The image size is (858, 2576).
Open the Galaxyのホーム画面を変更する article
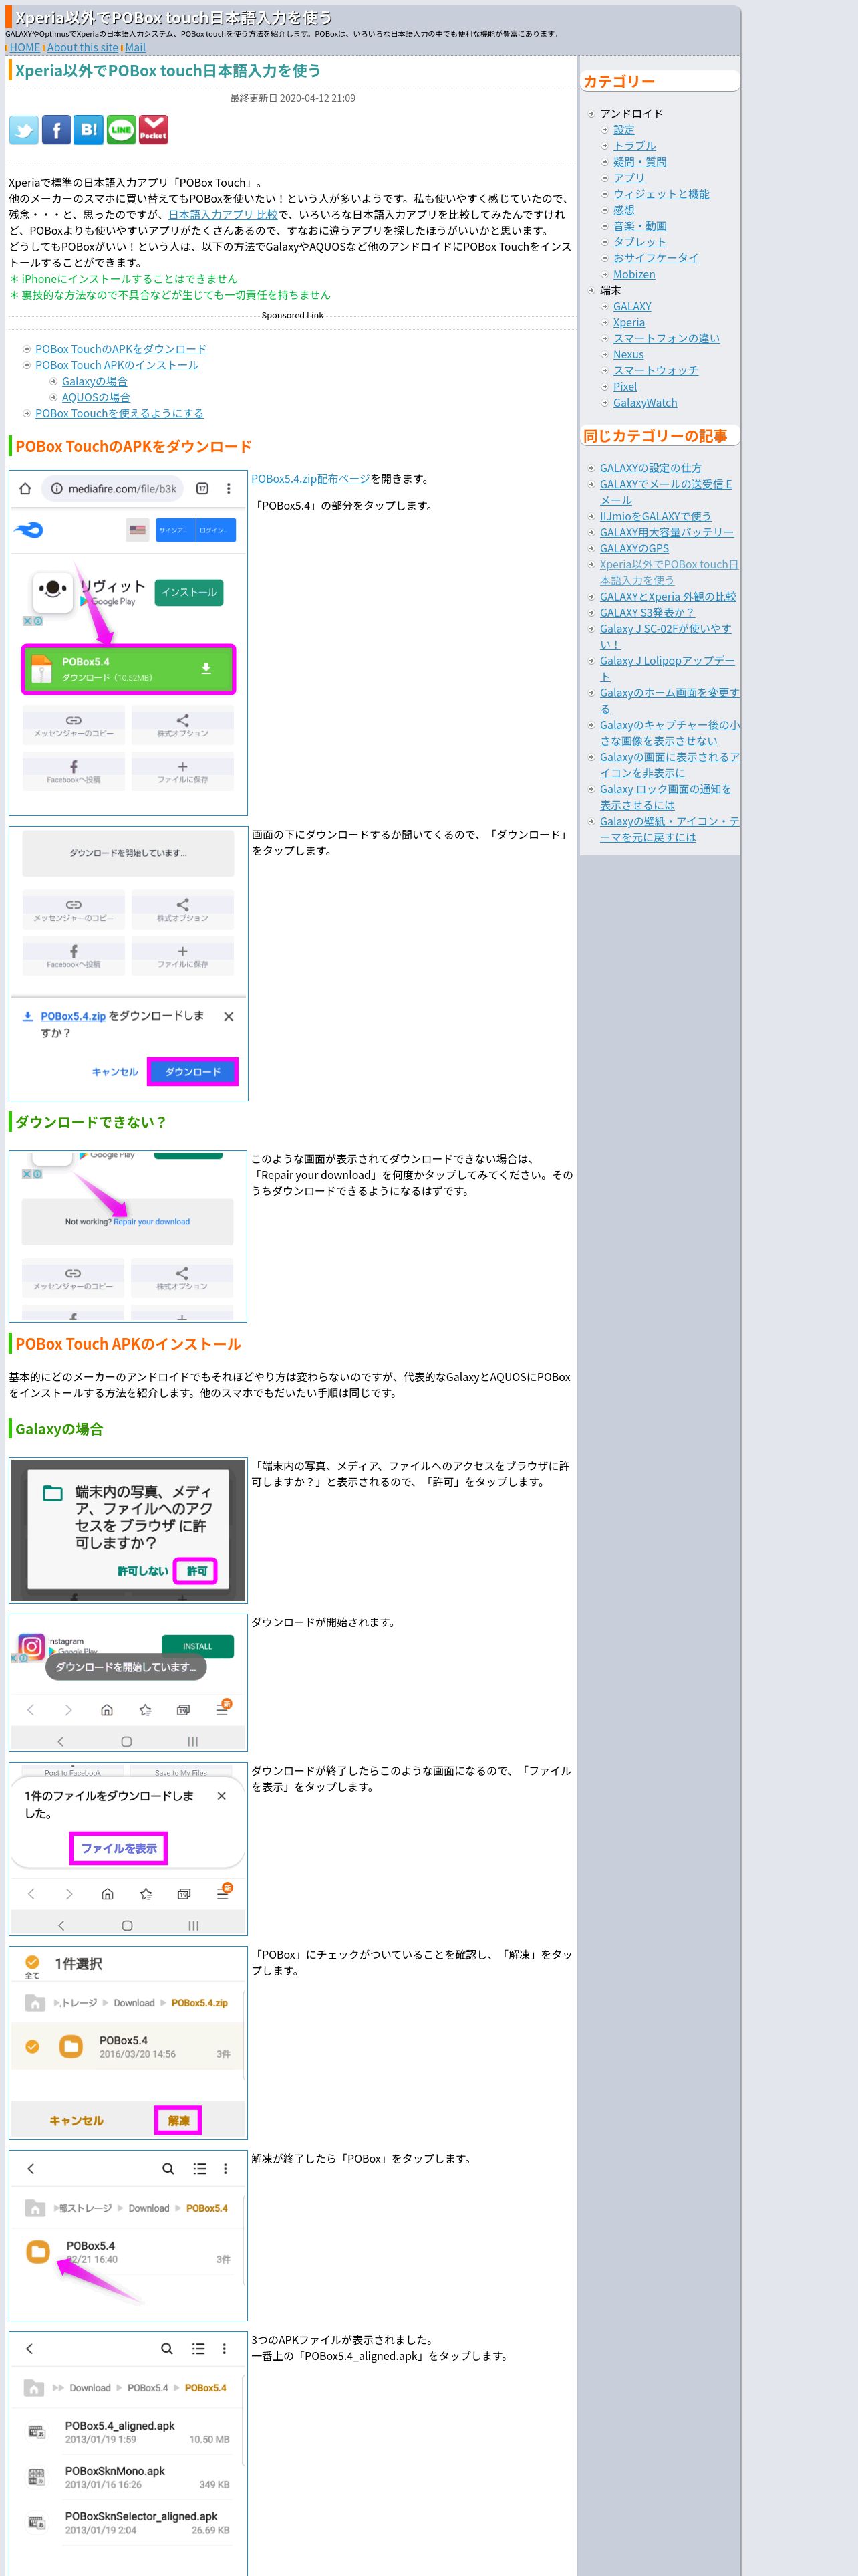pos(669,700)
